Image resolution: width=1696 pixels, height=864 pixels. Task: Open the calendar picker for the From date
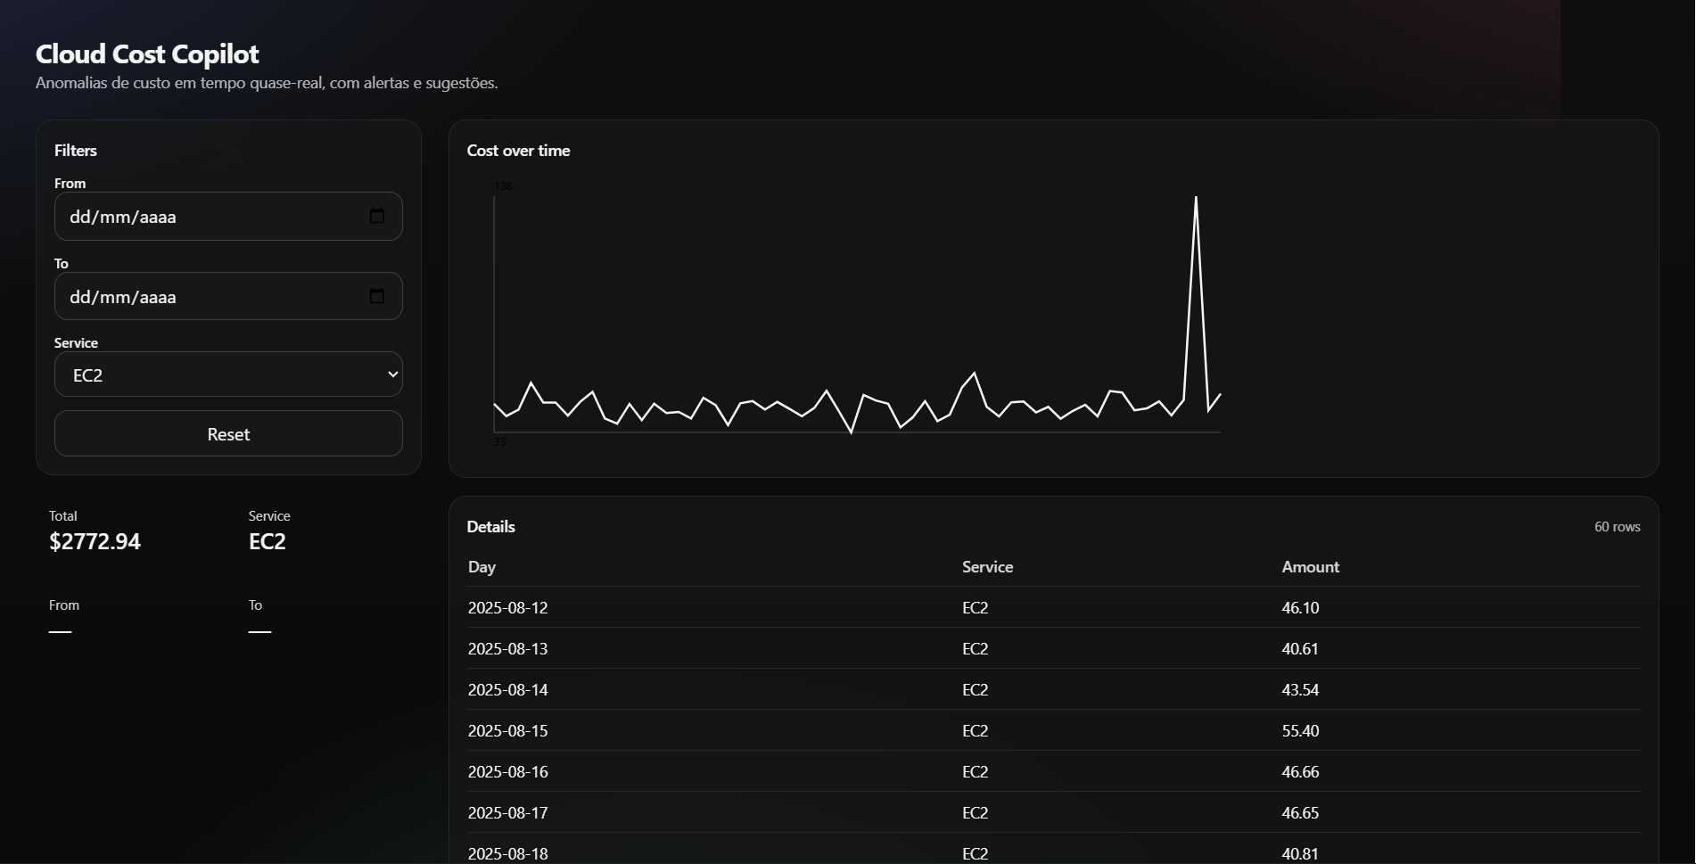377,216
